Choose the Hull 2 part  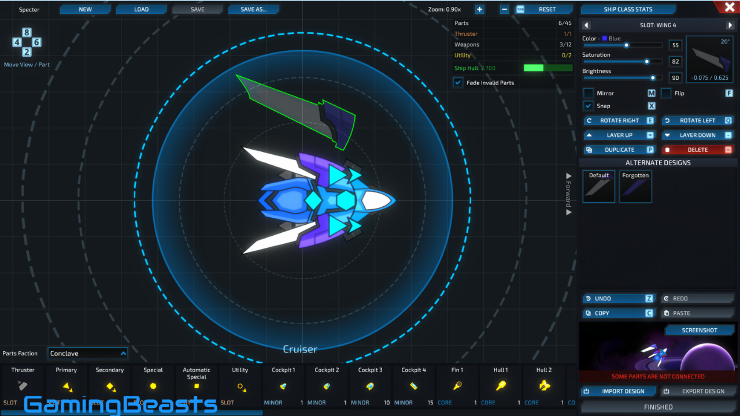544,385
